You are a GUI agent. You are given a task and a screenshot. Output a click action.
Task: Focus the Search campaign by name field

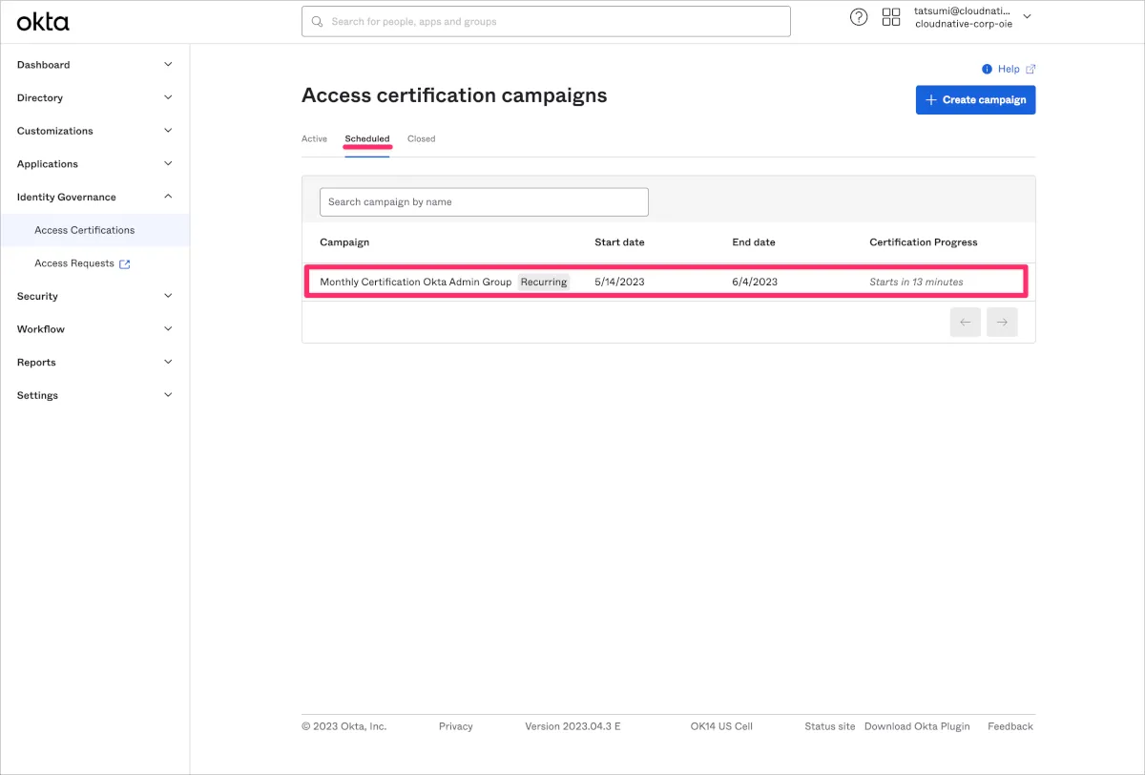point(484,202)
